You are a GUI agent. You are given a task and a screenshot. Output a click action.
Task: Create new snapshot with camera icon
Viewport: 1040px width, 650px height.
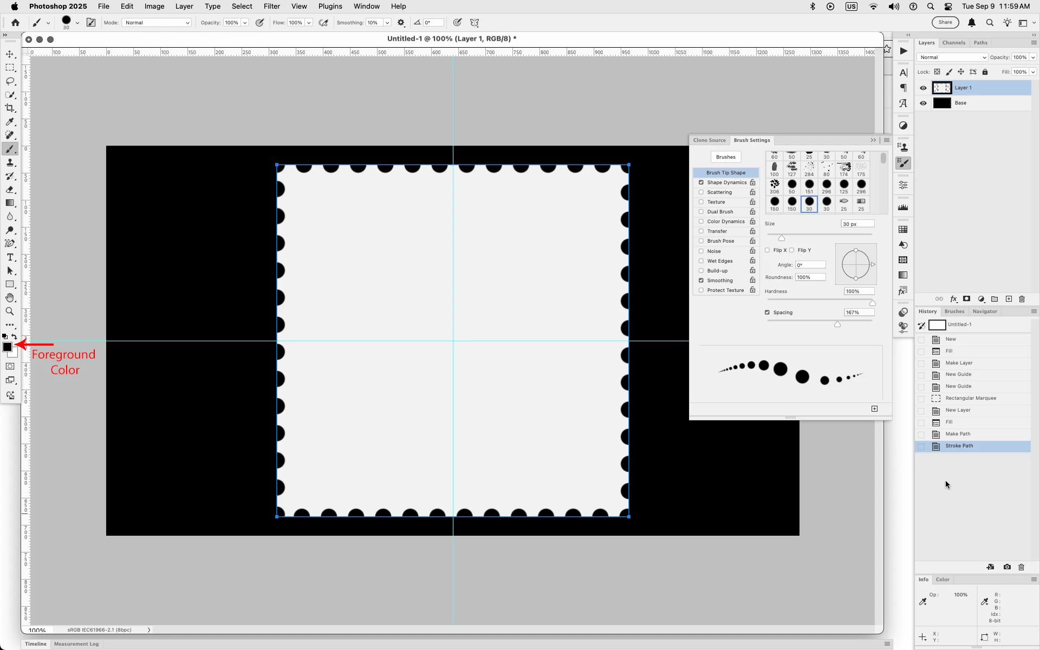tap(1007, 567)
